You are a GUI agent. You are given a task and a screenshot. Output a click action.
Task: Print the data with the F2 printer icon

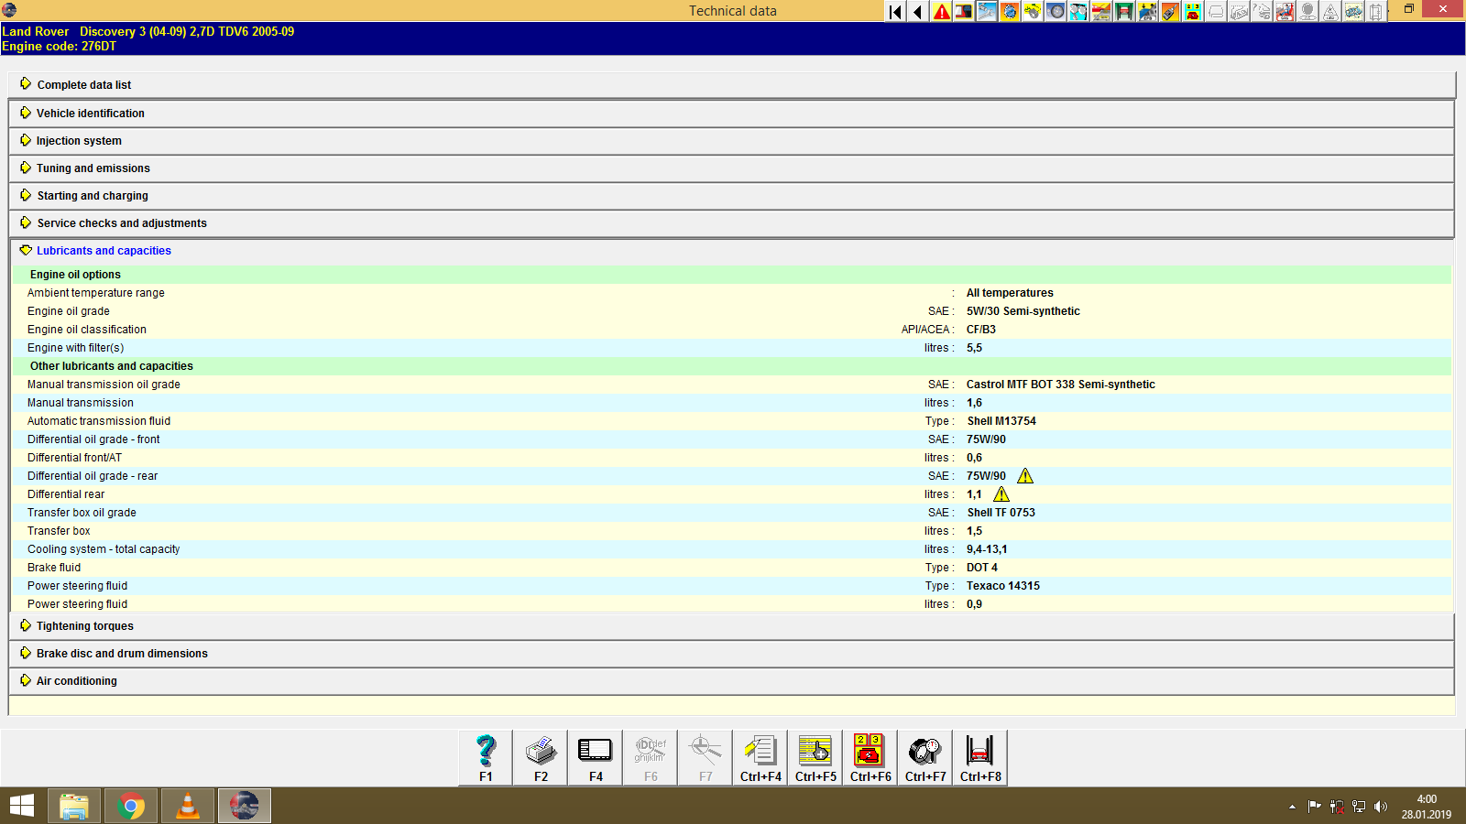click(540, 756)
